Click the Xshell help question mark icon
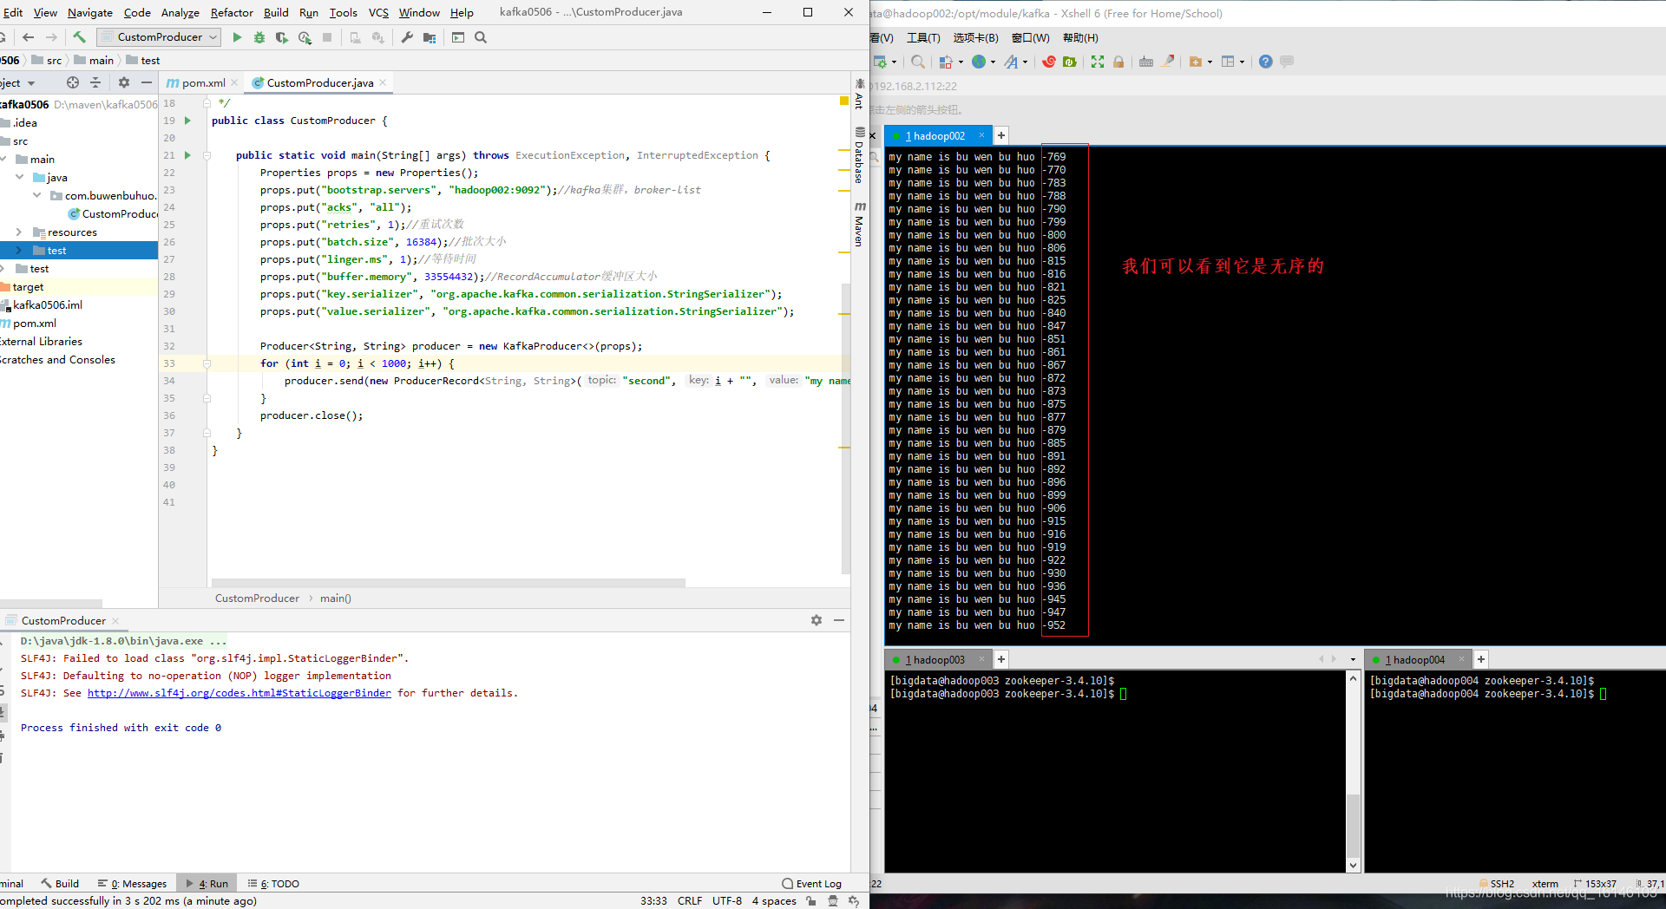The height and width of the screenshot is (909, 1666). point(1266,62)
